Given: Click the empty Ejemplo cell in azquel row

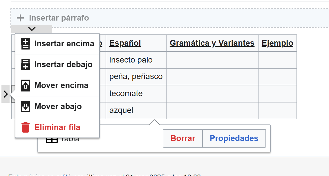Looking at the screenshot, I should [277, 110].
